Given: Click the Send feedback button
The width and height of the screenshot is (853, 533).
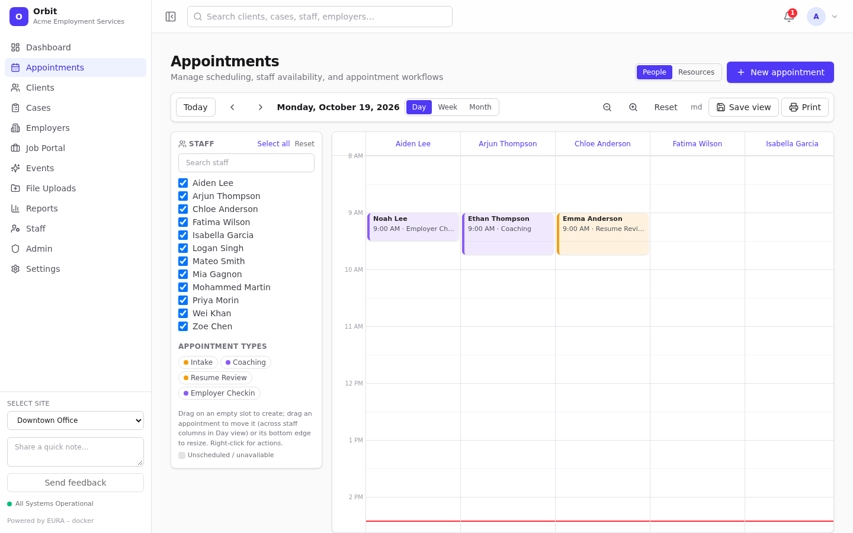Looking at the screenshot, I should [x=75, y=483].
